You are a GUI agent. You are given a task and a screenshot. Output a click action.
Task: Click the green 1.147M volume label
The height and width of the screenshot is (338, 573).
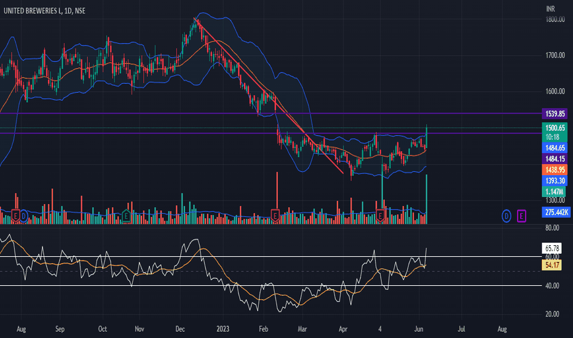coord(554,192)
